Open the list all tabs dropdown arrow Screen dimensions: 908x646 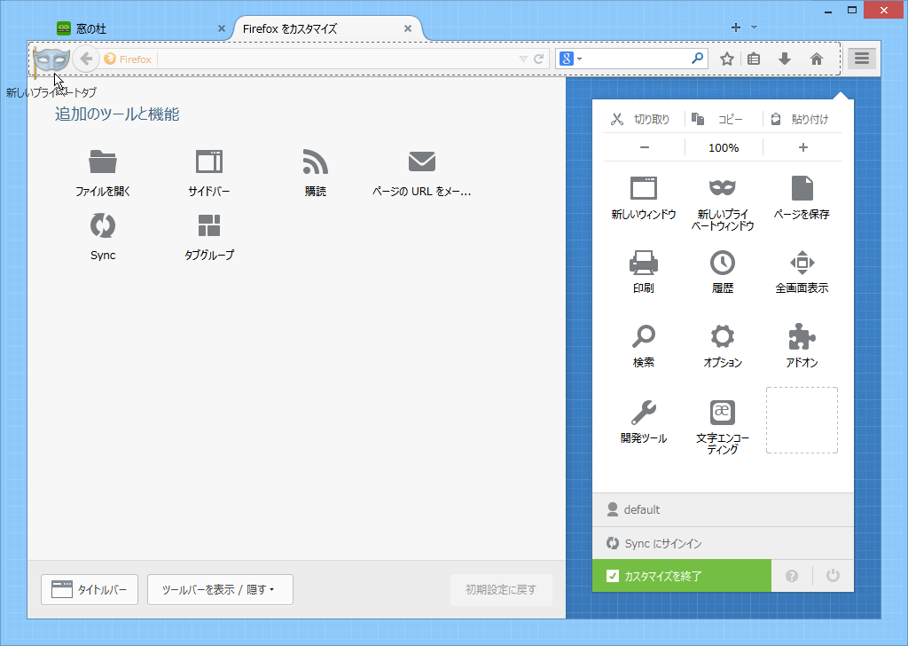[754, 28]
